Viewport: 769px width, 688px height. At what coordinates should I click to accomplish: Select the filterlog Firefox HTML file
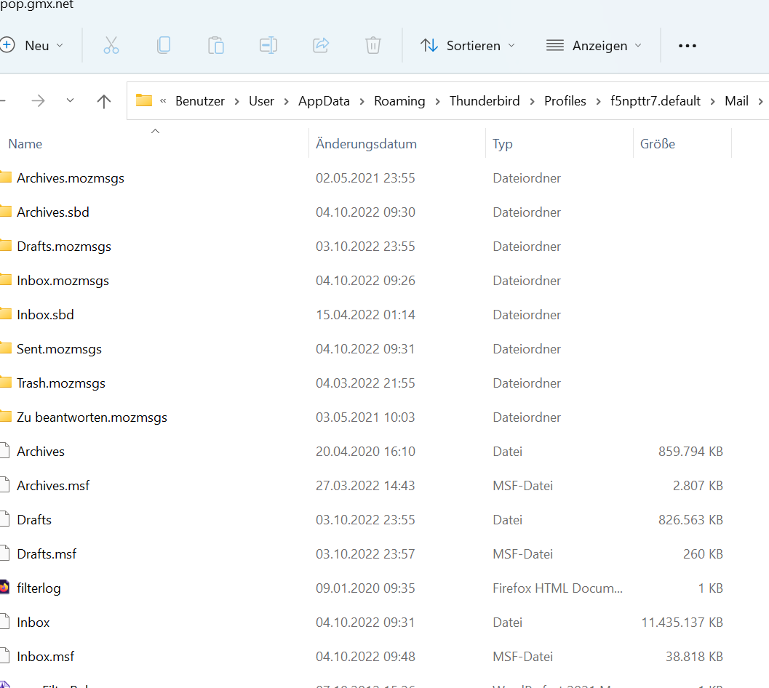(39, 588)
